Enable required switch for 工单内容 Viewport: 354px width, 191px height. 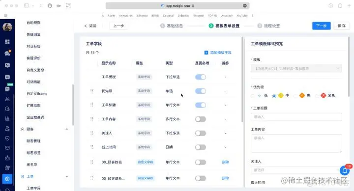point(201,119)
